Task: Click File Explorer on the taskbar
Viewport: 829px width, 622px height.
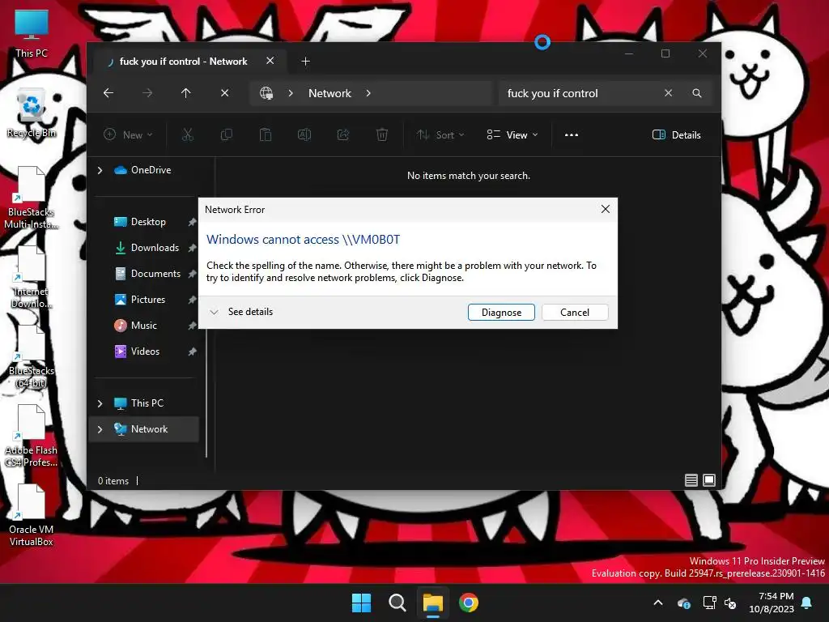Action: 432,603
